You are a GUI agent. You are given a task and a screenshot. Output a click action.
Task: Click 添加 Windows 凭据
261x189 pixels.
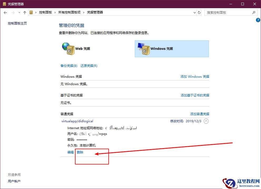[x=195, y=76]
